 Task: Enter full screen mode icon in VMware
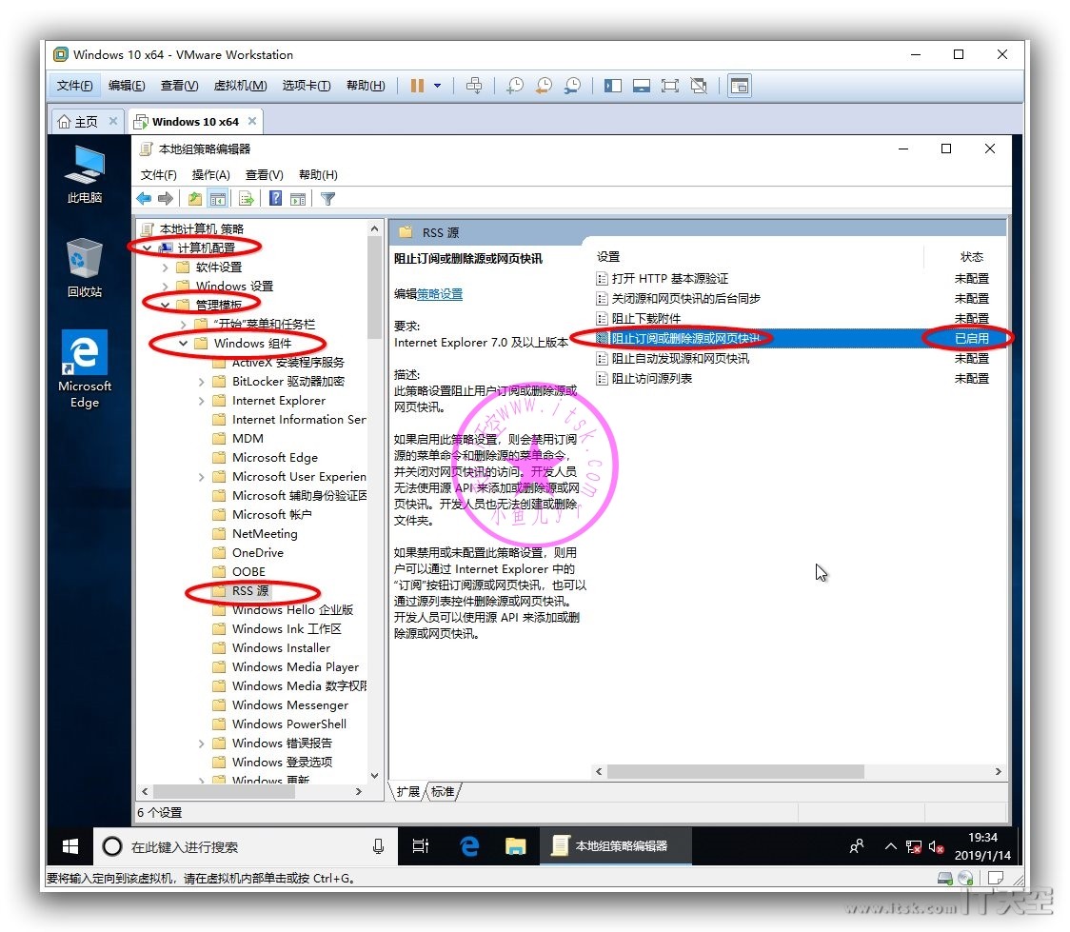pos(670,86)
